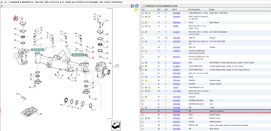Open box icon on SENSOR ref 26 row
271x131 pixels.
[146, 80]
